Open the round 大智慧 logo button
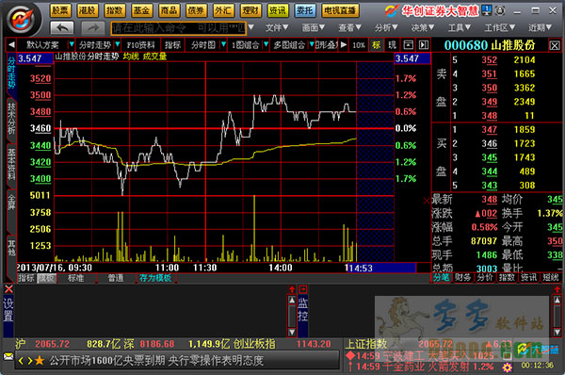This screenshot has width=565, height=375. pos(23,19)
